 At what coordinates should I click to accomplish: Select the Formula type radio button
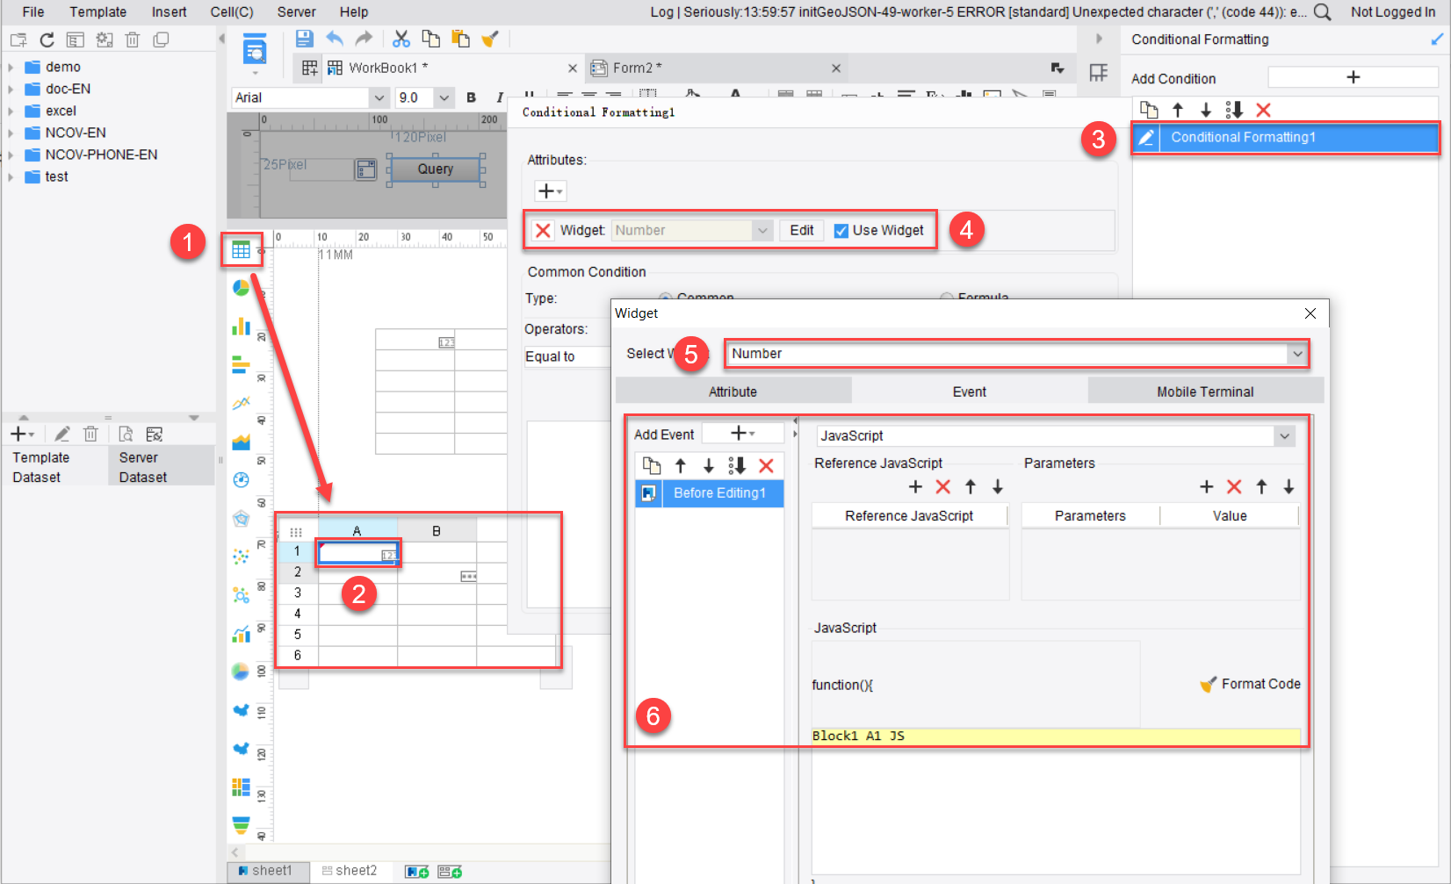(947, 298)
